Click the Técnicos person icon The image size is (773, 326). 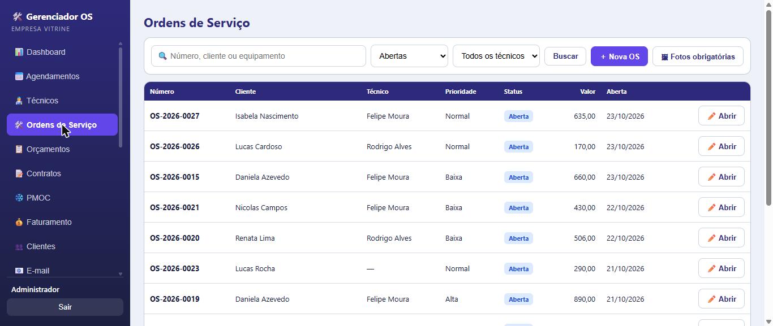coord(19,101)
